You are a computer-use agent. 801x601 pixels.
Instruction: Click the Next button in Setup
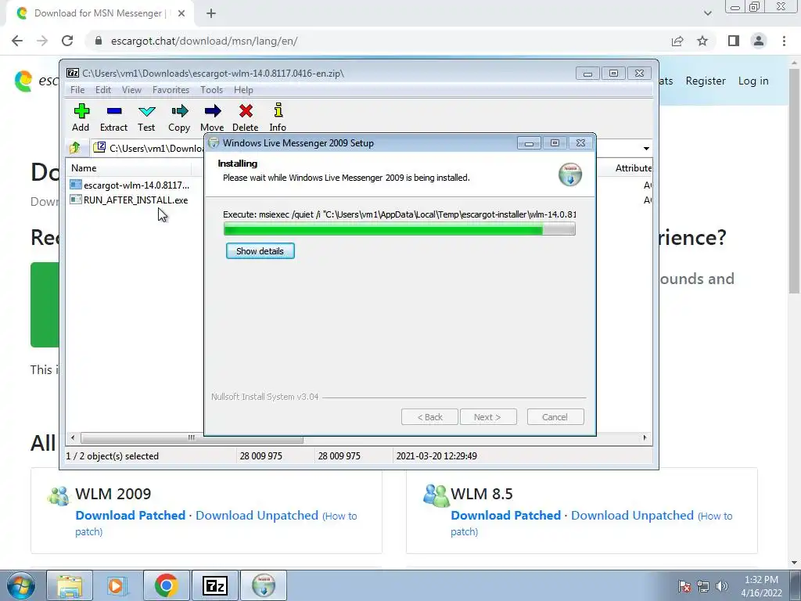pos(488,417)
